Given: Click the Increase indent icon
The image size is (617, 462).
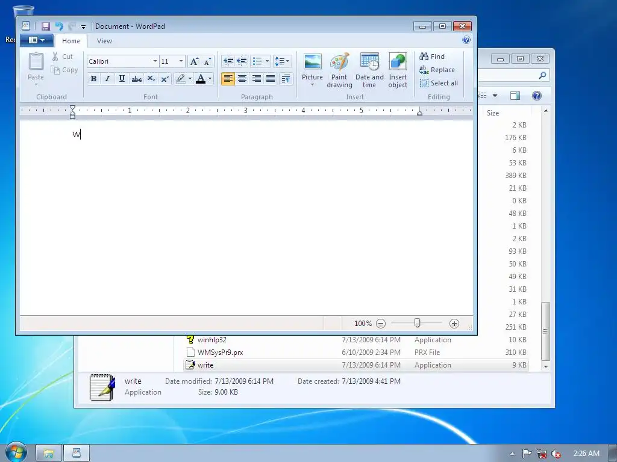Looking at the screenshot, I should (242, 61).
